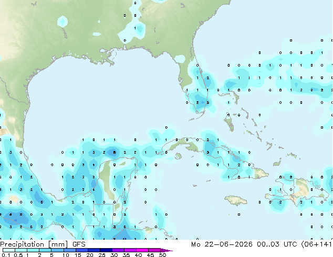This screenshot has width=333, height=257.
Task: Click the island of Jamaica on map
Action: [x=236, y=200]
